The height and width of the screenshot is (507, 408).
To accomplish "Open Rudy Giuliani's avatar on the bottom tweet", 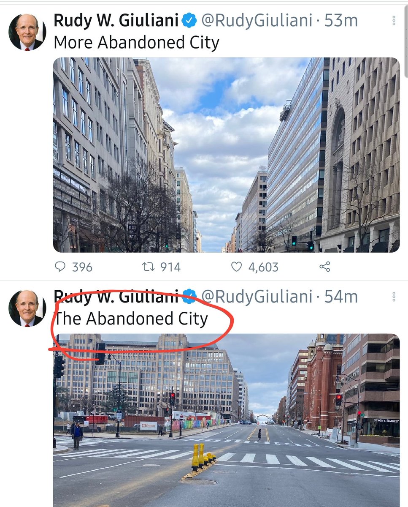I will [x=27, y=308].
